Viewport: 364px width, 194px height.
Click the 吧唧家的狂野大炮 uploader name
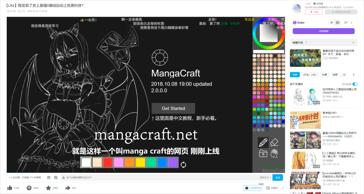pos(335,181)
